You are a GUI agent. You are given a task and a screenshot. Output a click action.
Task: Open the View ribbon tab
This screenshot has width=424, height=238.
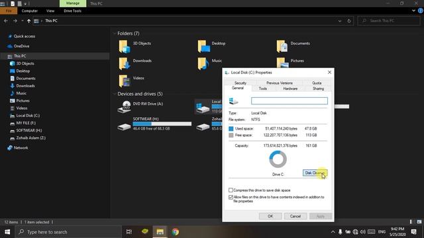pyautogui.click(x=50, y=11)
